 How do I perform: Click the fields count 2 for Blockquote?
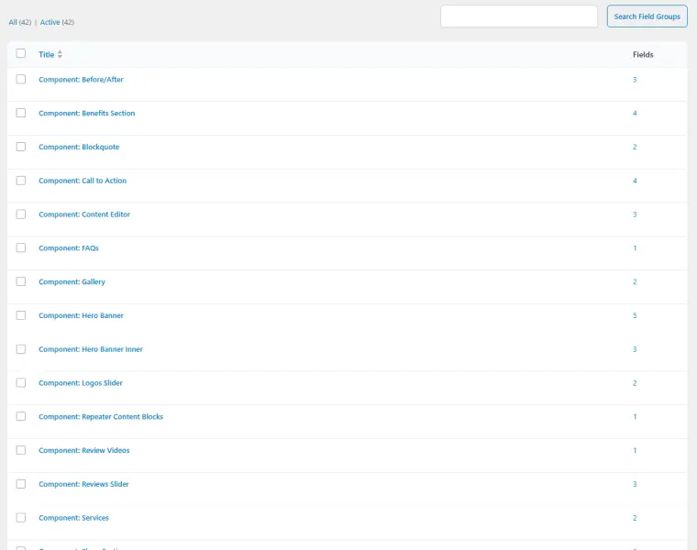pyautogui.click(x=635, y=147)
